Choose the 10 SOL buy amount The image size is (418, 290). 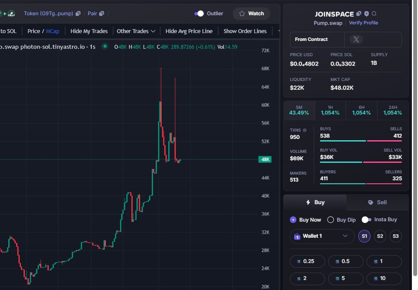pos(384,279)
